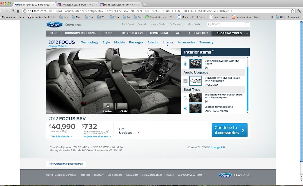Open the Sun bookmarks folder
The image size is (303, 186).
click(64, 17)
